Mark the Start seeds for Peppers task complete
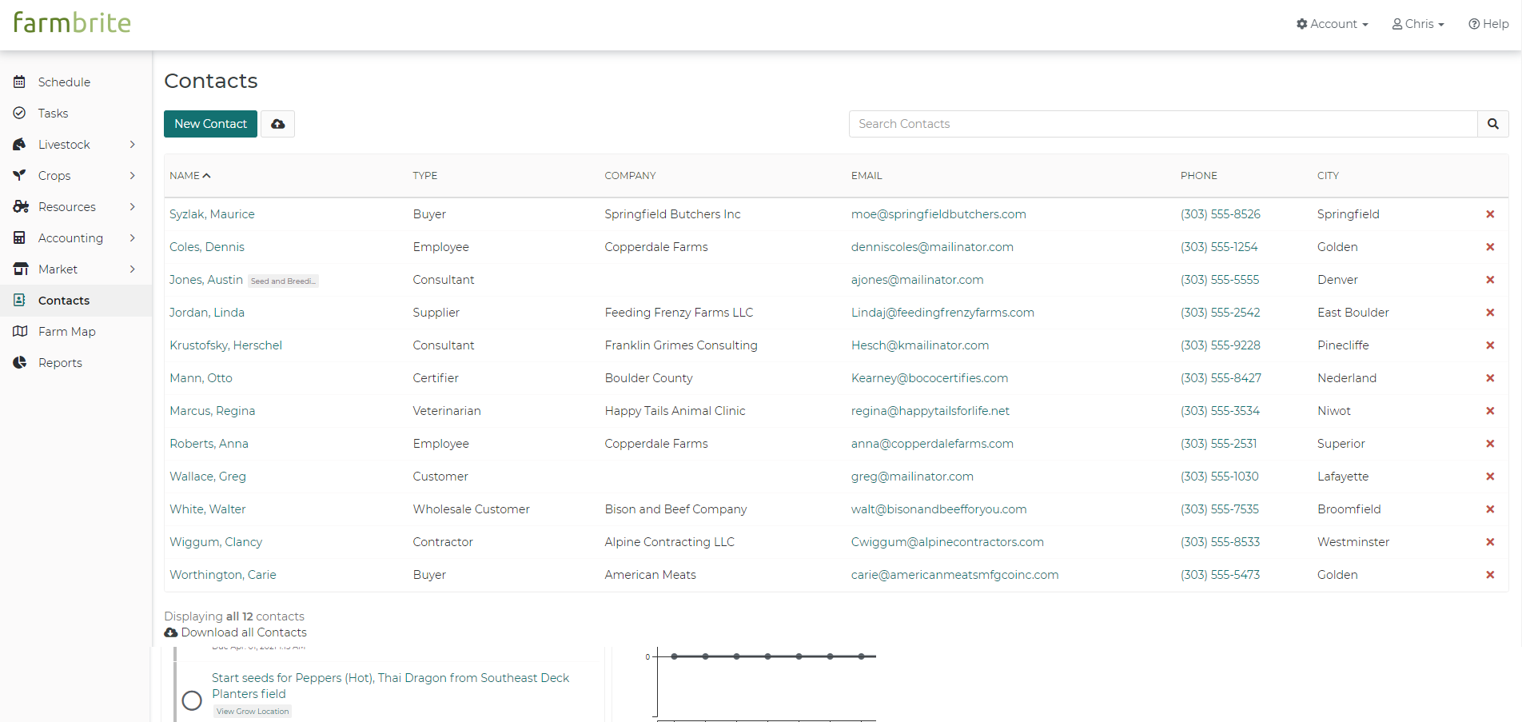 (192, 700)
